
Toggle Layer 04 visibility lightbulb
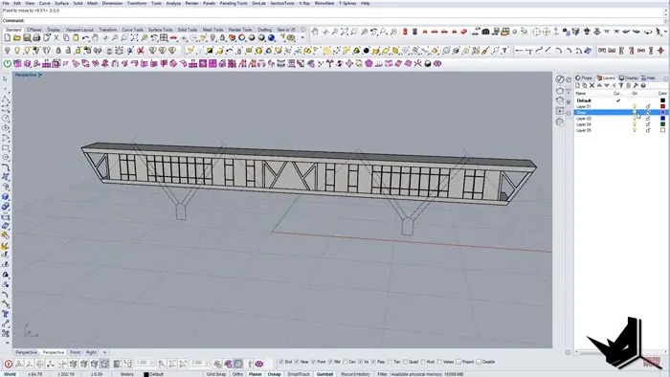click(635, 124)
